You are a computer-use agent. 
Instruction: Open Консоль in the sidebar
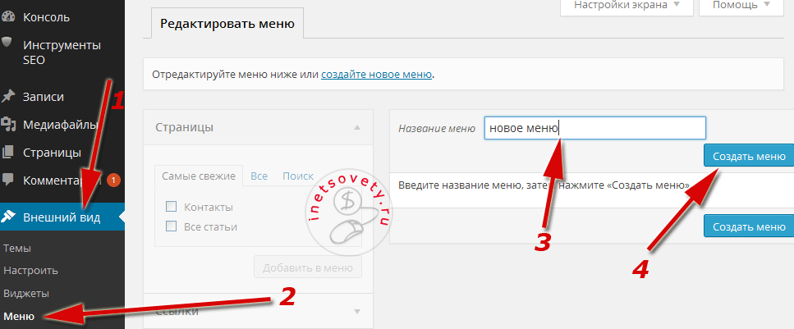(46, 17)
